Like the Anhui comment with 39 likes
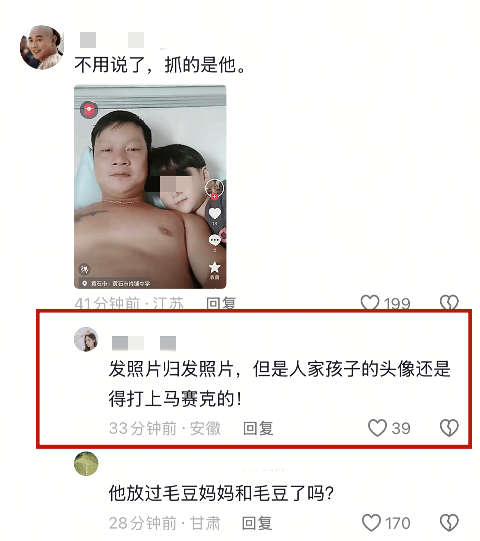Screen dimensions: 480x541 [x=377, y=428]
